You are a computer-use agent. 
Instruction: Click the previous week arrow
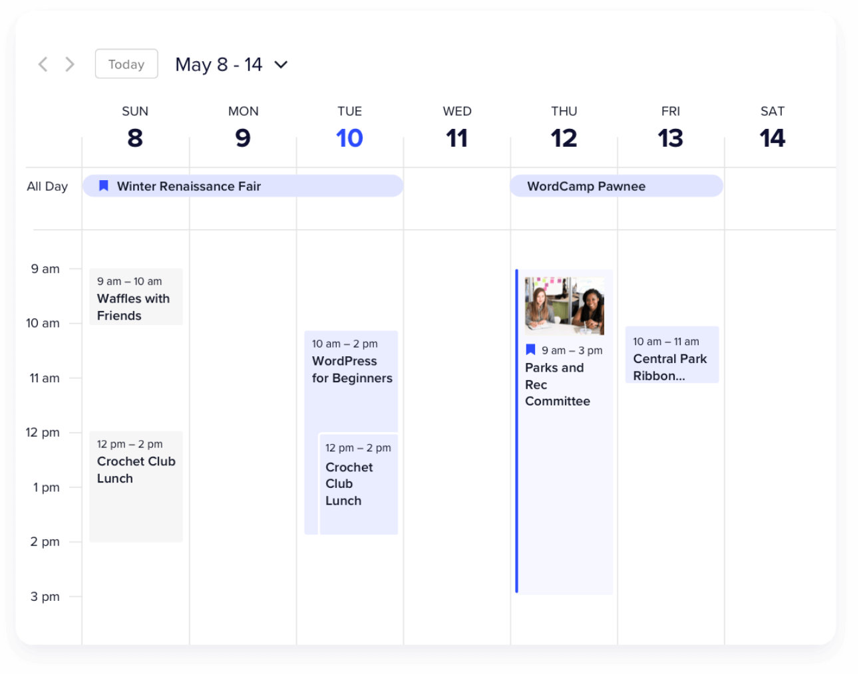pos(43,64)
